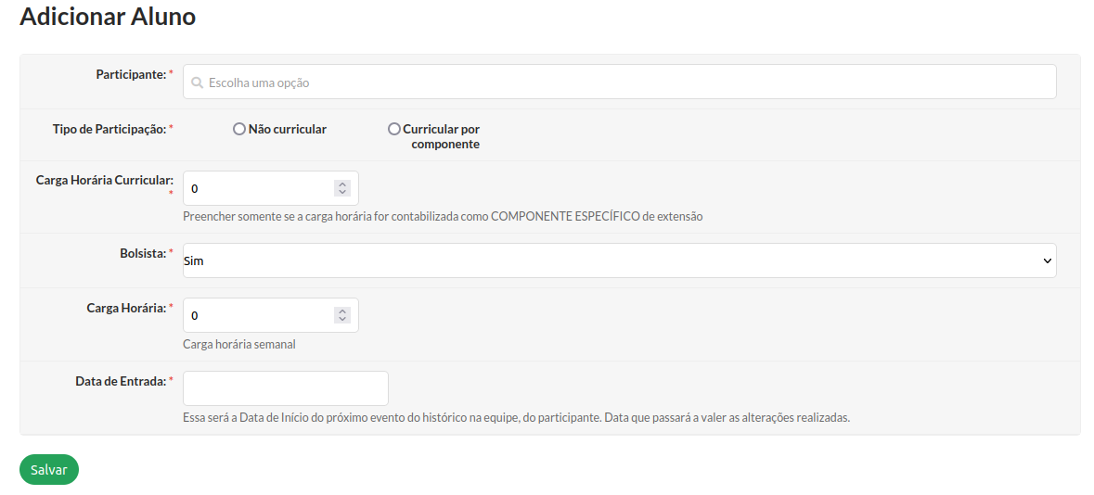This screenshot has height=495, width=1094.
Task: Click the 'Bolsista:' field label
Action: coord(143,253)
